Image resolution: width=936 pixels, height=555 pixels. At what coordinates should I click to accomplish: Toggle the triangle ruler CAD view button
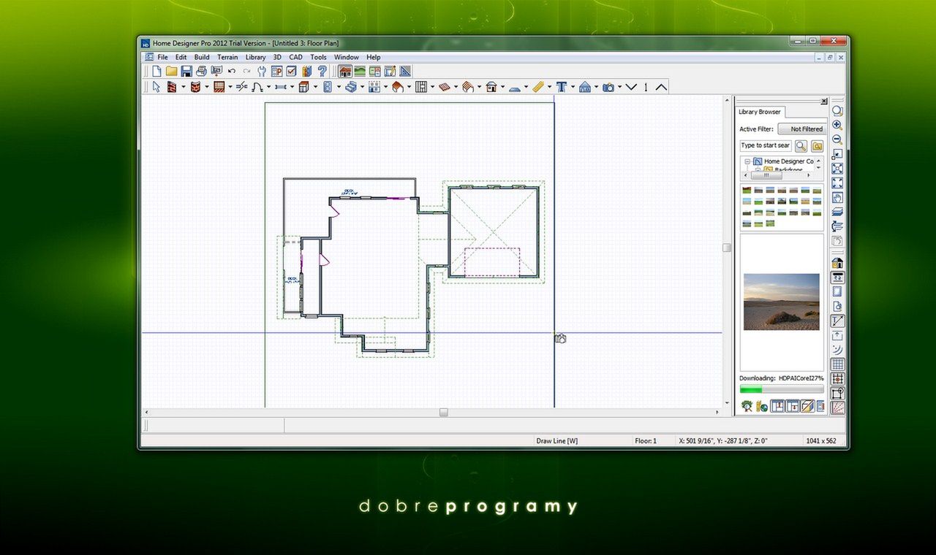point(405,71)
